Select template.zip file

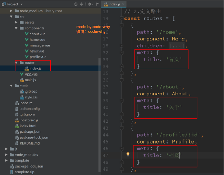tap(24, 172)
